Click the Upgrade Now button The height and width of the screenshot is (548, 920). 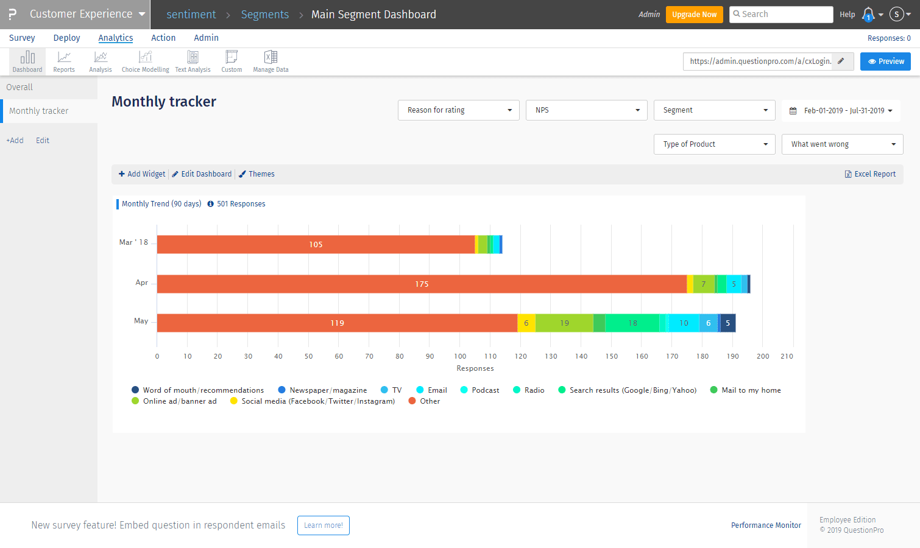coord(694,15)
